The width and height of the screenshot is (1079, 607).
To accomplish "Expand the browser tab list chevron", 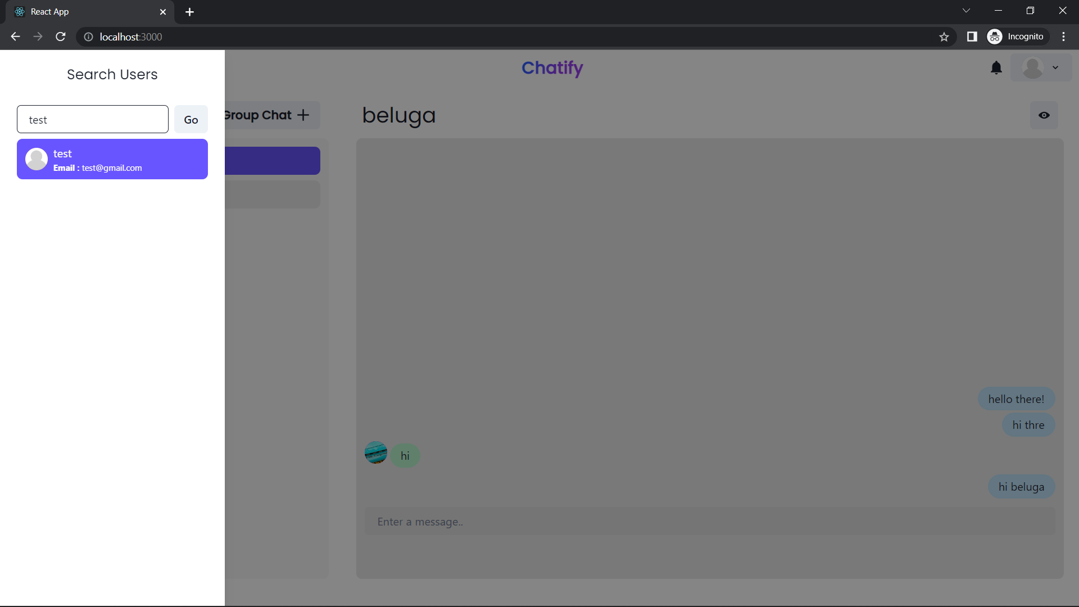I will tap(965, 11).
